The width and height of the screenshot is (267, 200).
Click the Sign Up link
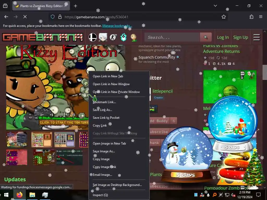(x=241, y=37)
